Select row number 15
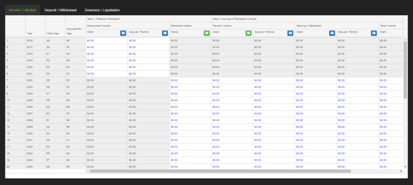The width and height of the screenshot is (413, 185). [x=15, y=133]
